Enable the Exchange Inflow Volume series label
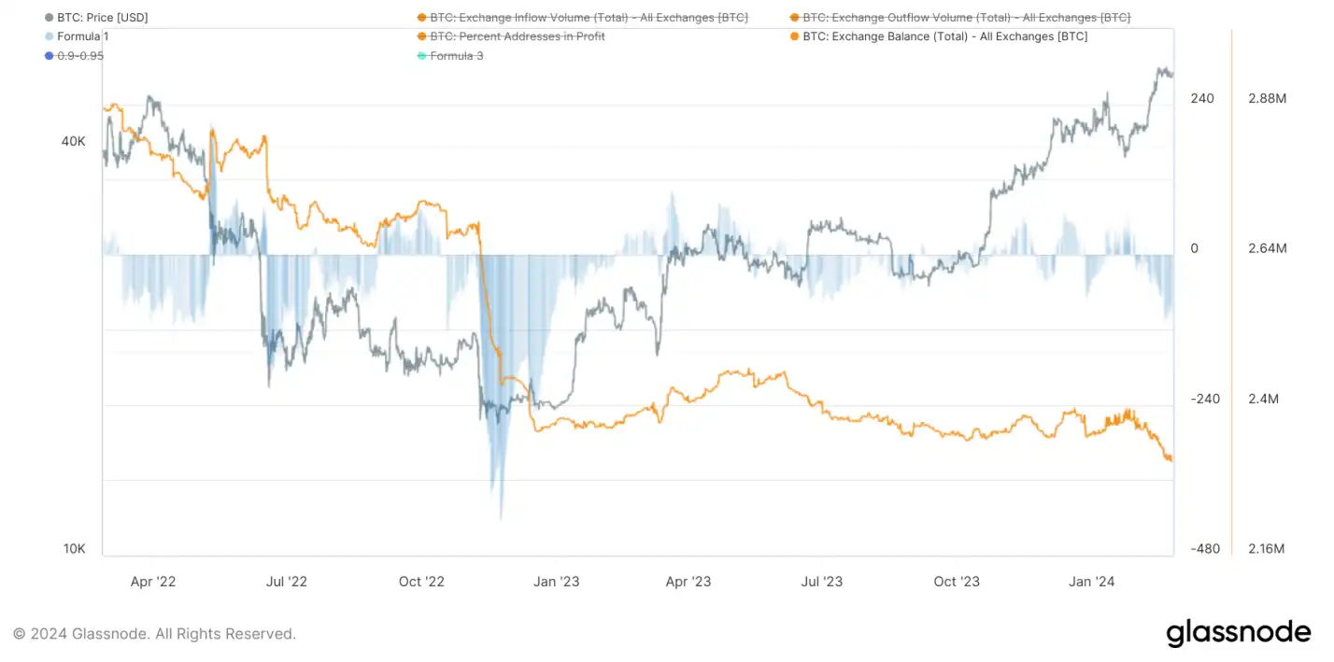1334x662 pixels. point(589,18)
